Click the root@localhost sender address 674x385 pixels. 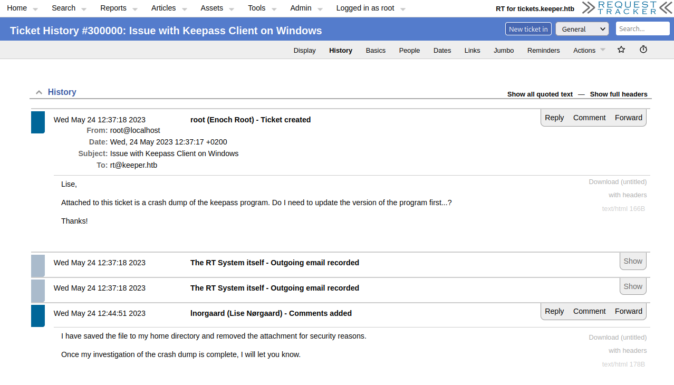coord(135,130)
